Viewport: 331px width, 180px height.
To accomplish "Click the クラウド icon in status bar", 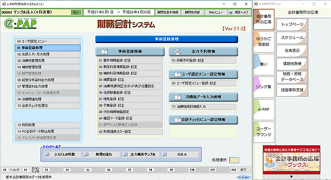I will (243, 177).
